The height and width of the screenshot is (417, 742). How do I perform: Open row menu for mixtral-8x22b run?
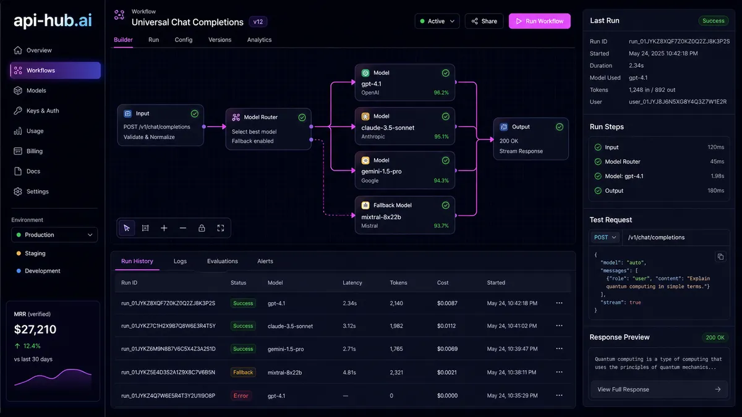point(559,372)
